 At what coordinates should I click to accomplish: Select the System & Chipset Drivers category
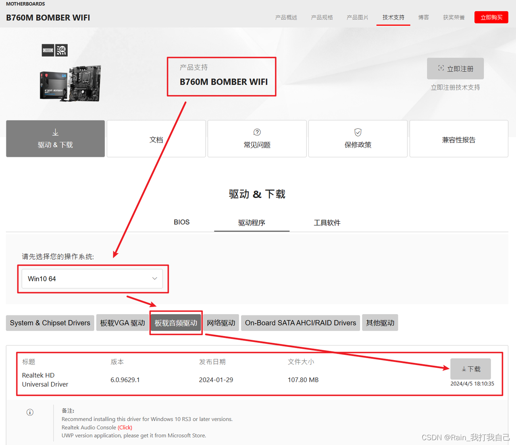pos(50,323)
